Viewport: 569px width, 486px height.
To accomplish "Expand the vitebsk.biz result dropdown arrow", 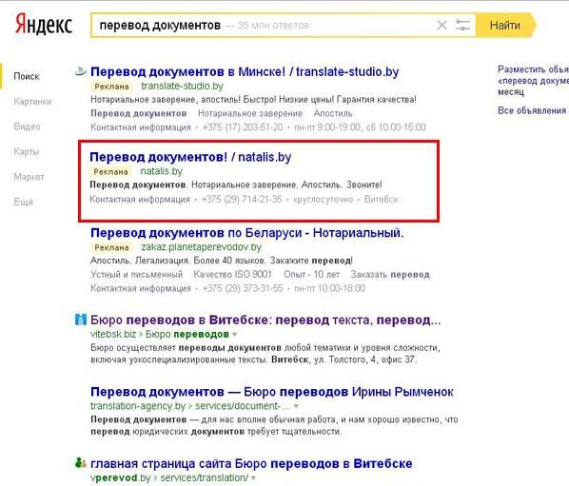I will click(235, 335).
